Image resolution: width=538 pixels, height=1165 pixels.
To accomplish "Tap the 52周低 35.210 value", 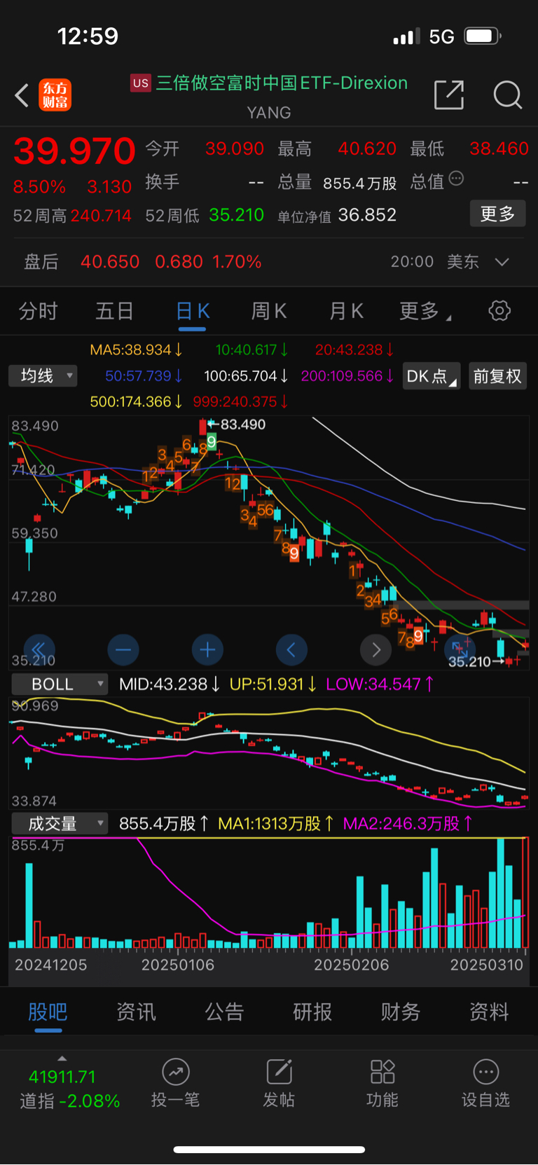I will point(236,215).
